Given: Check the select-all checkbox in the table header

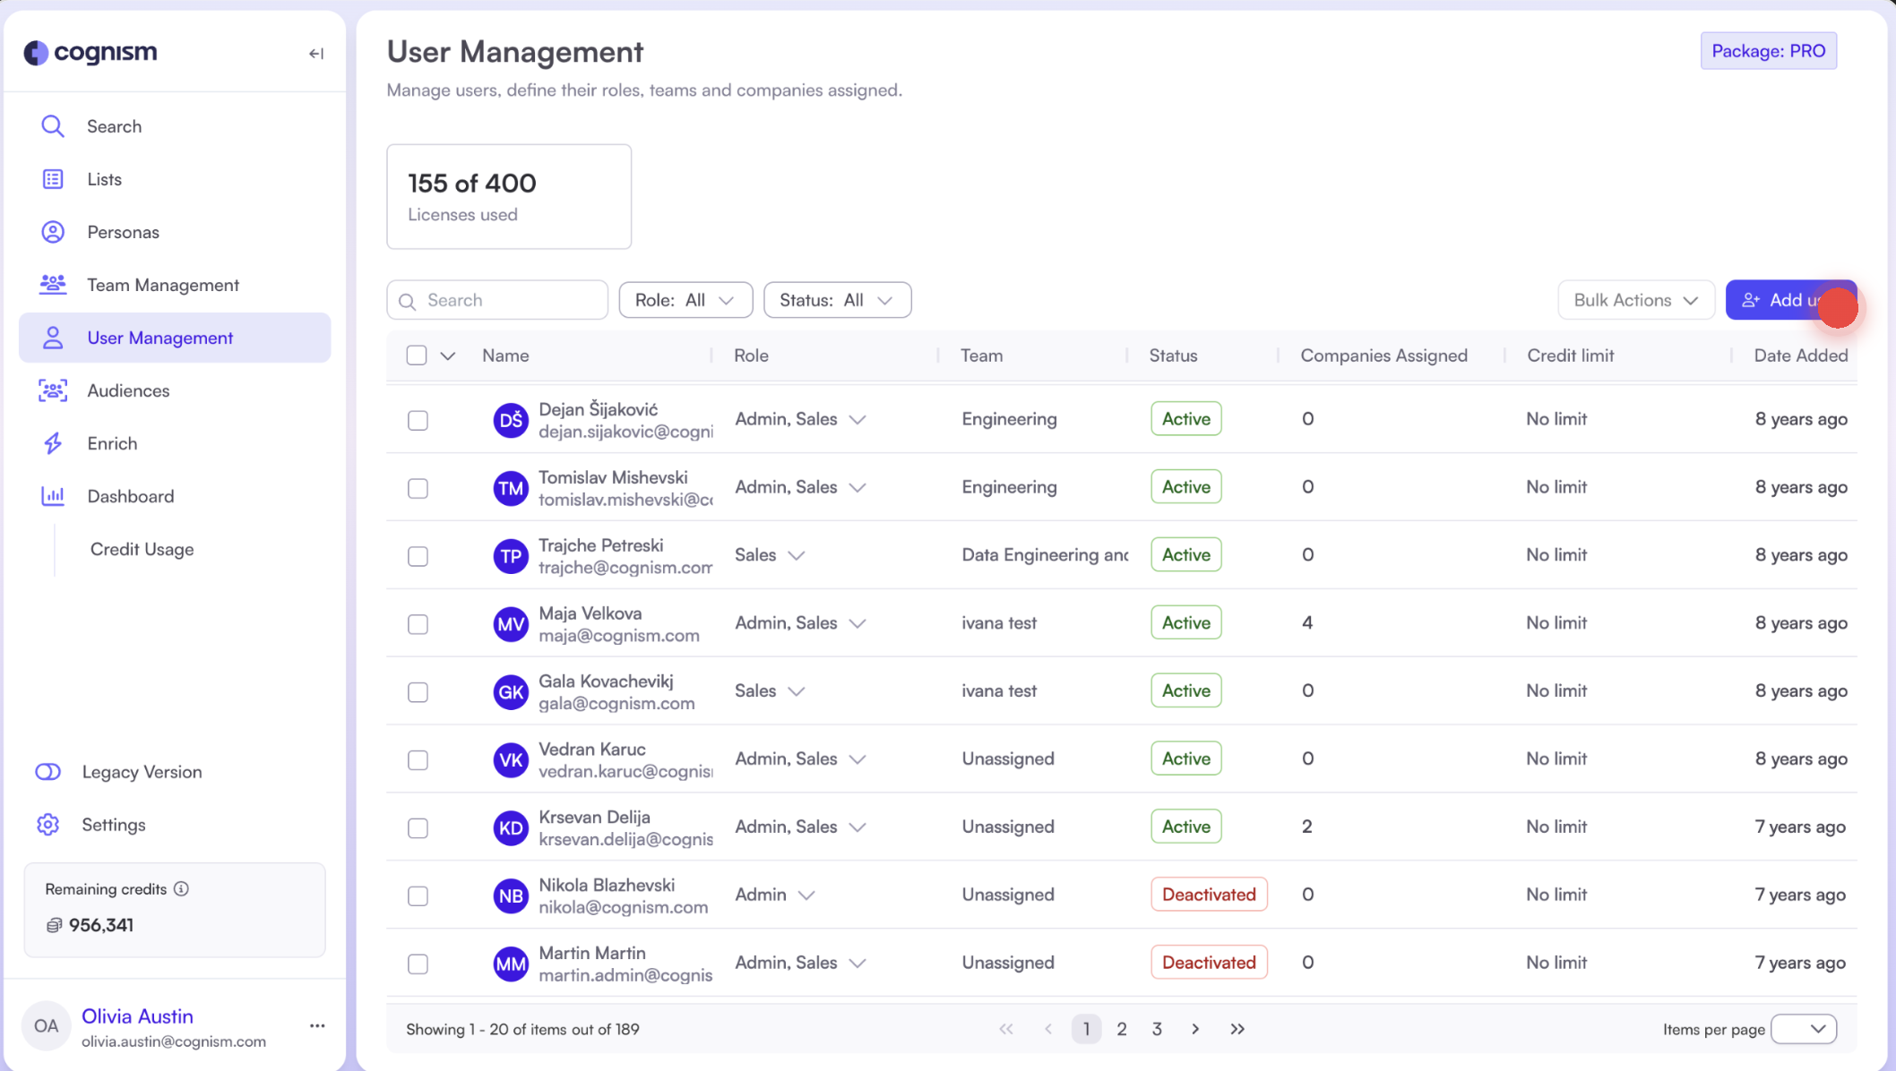Looking at the screenshot, I should tap(416, 355).
